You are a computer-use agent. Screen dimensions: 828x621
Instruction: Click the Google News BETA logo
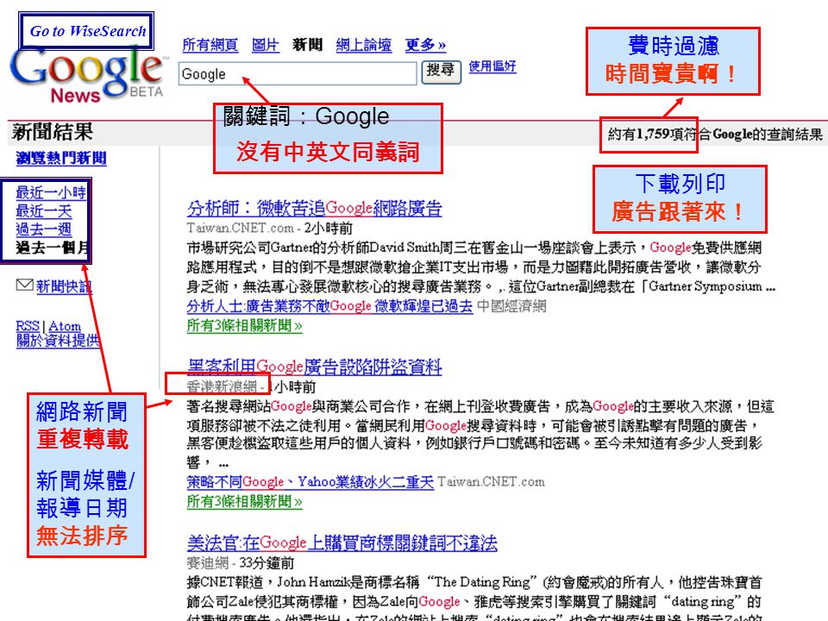pyautogui.click(x=88, y=77)
